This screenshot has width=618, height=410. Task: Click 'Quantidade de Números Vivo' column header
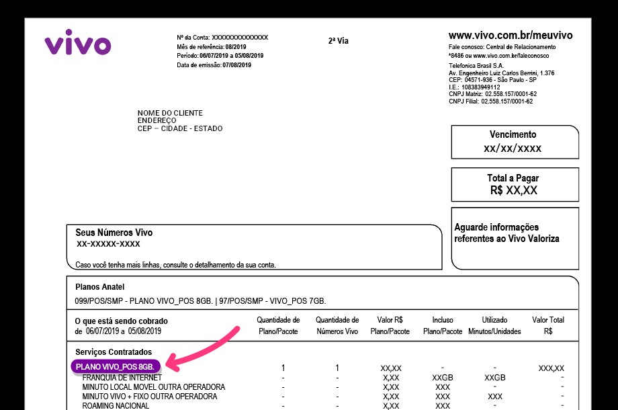pyautogui.click(x=337, y=325)
